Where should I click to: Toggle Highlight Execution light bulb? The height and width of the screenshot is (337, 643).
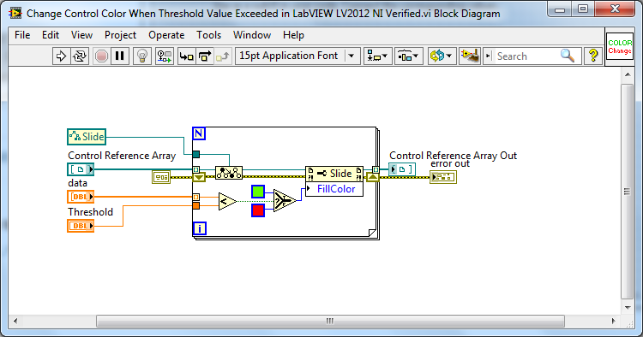pos(142,56)
